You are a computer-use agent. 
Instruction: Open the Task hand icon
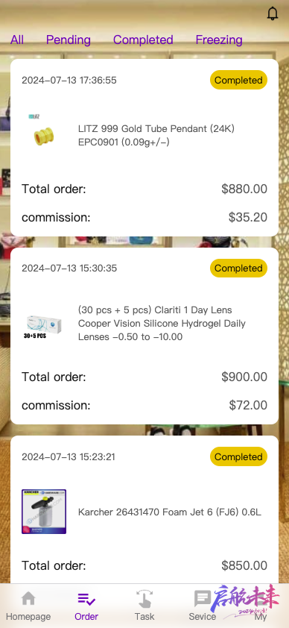pos(144,599)
